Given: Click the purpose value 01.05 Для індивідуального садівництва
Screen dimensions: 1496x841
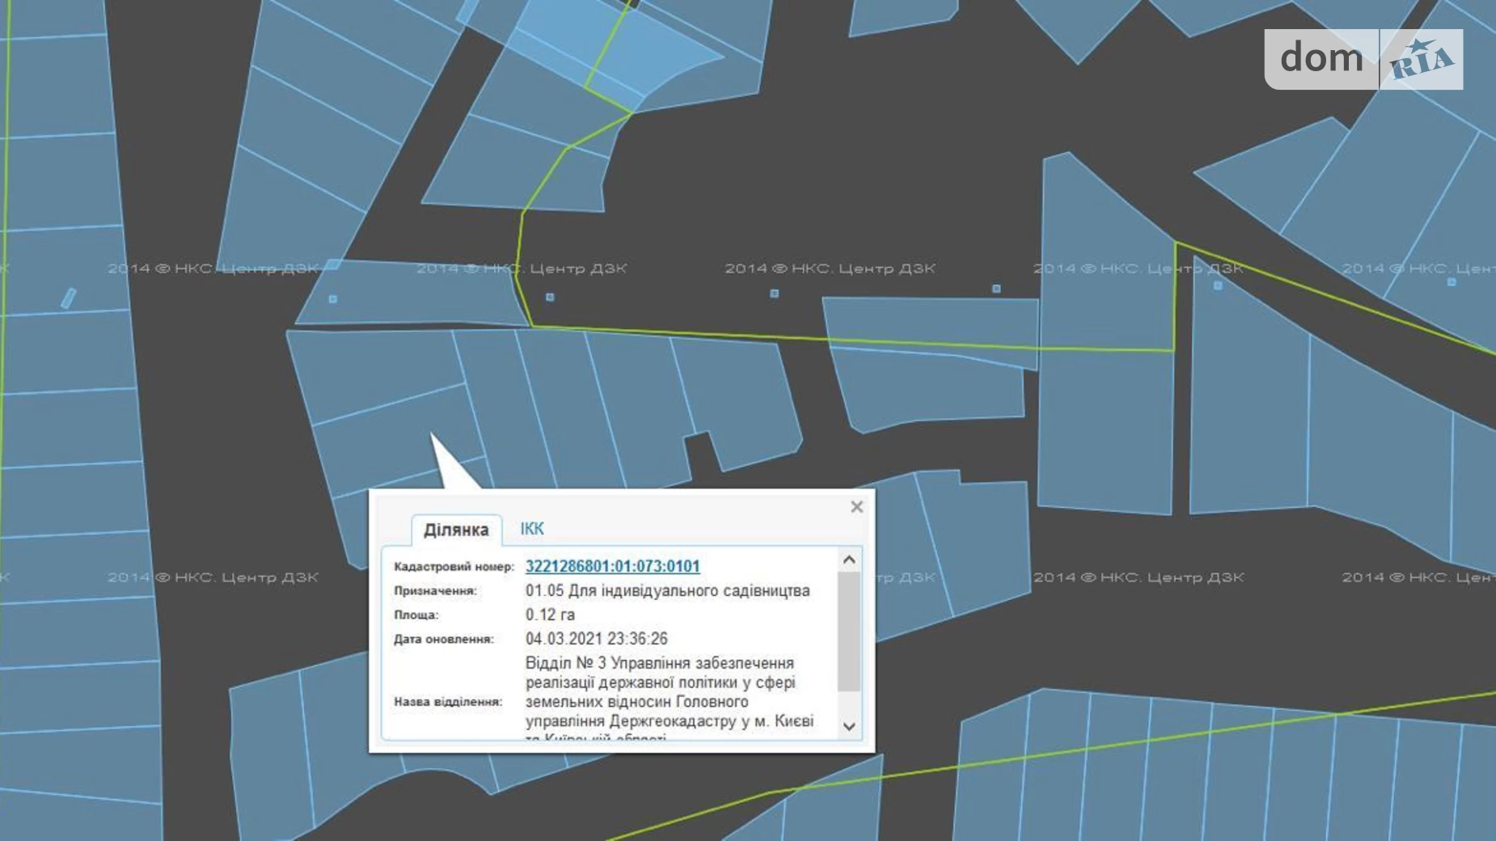Looking at the screenshot, I should pos(667,590).
